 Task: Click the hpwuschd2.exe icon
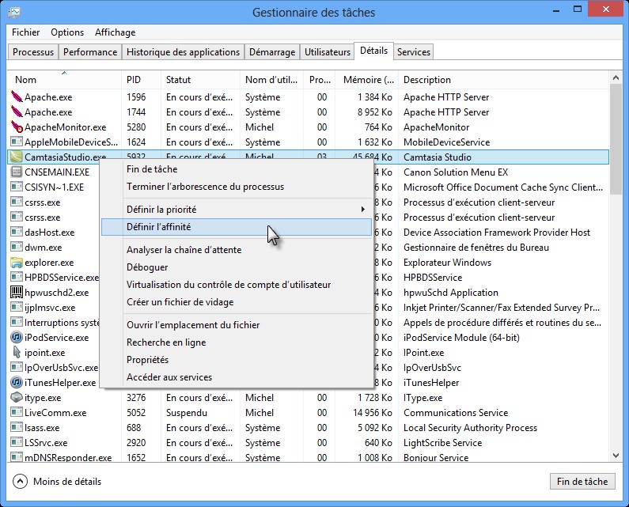click(x=17, y=293)
